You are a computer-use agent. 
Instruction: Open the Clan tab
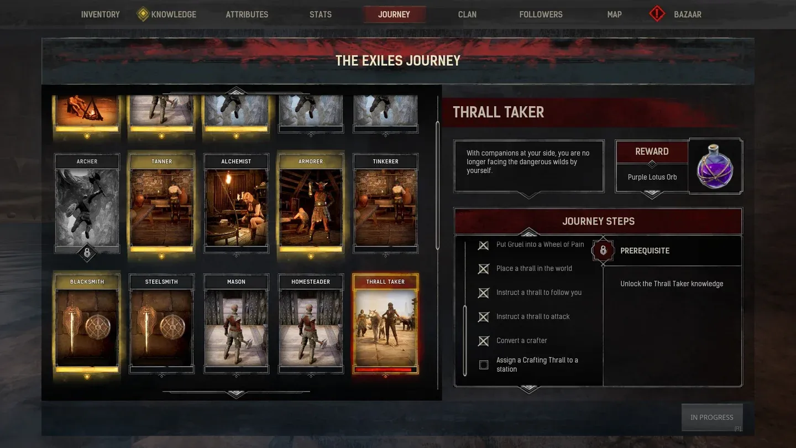(467, 14)
